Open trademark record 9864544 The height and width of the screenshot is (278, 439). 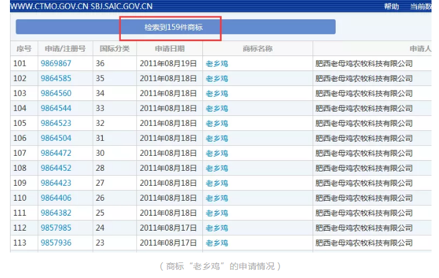point(55,108)
